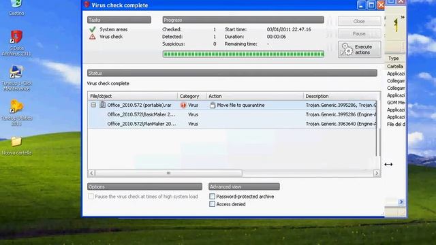Click the Duration value 00:00:06

click(276, 37)
